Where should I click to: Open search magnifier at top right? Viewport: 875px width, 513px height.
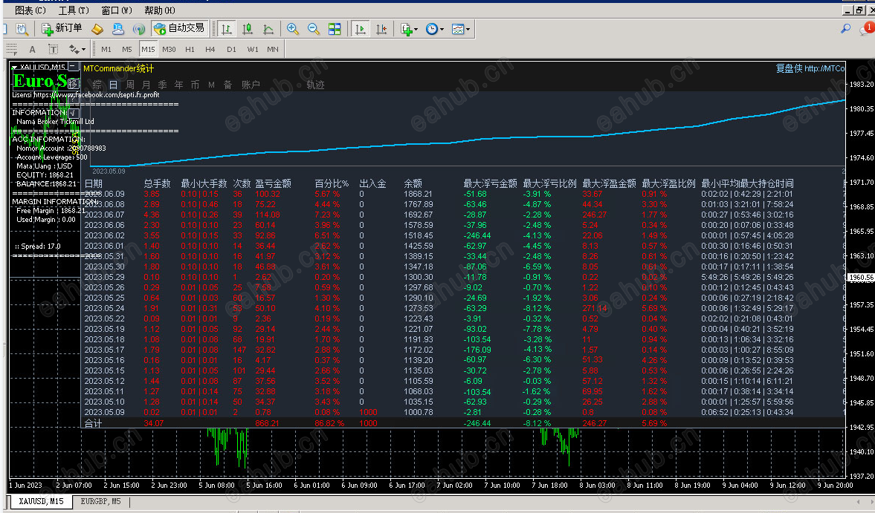(x=846, y=28)
